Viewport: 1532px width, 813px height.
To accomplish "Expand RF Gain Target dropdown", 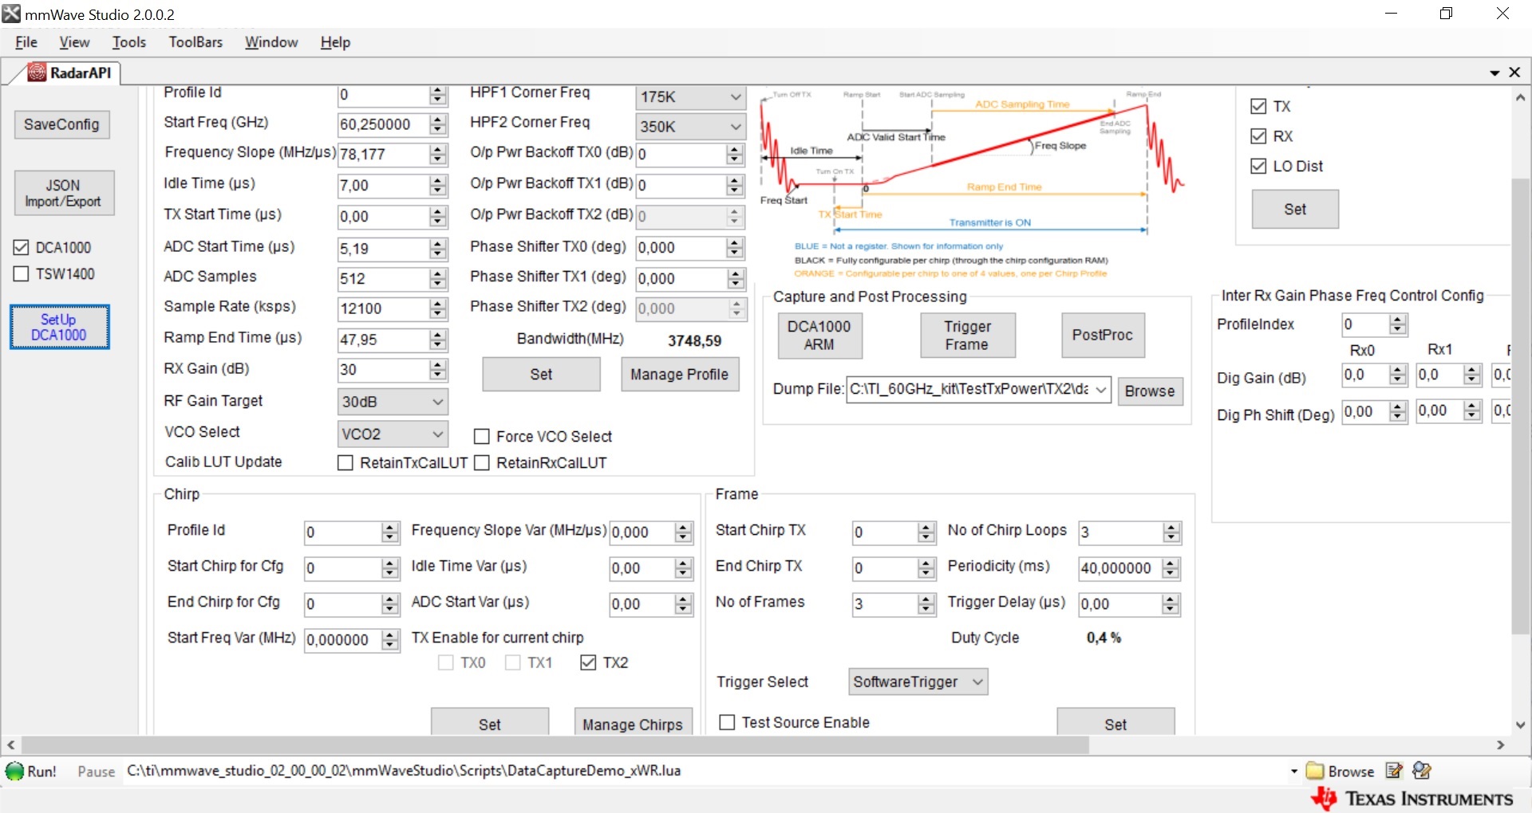I will click(x=393, y=402).
